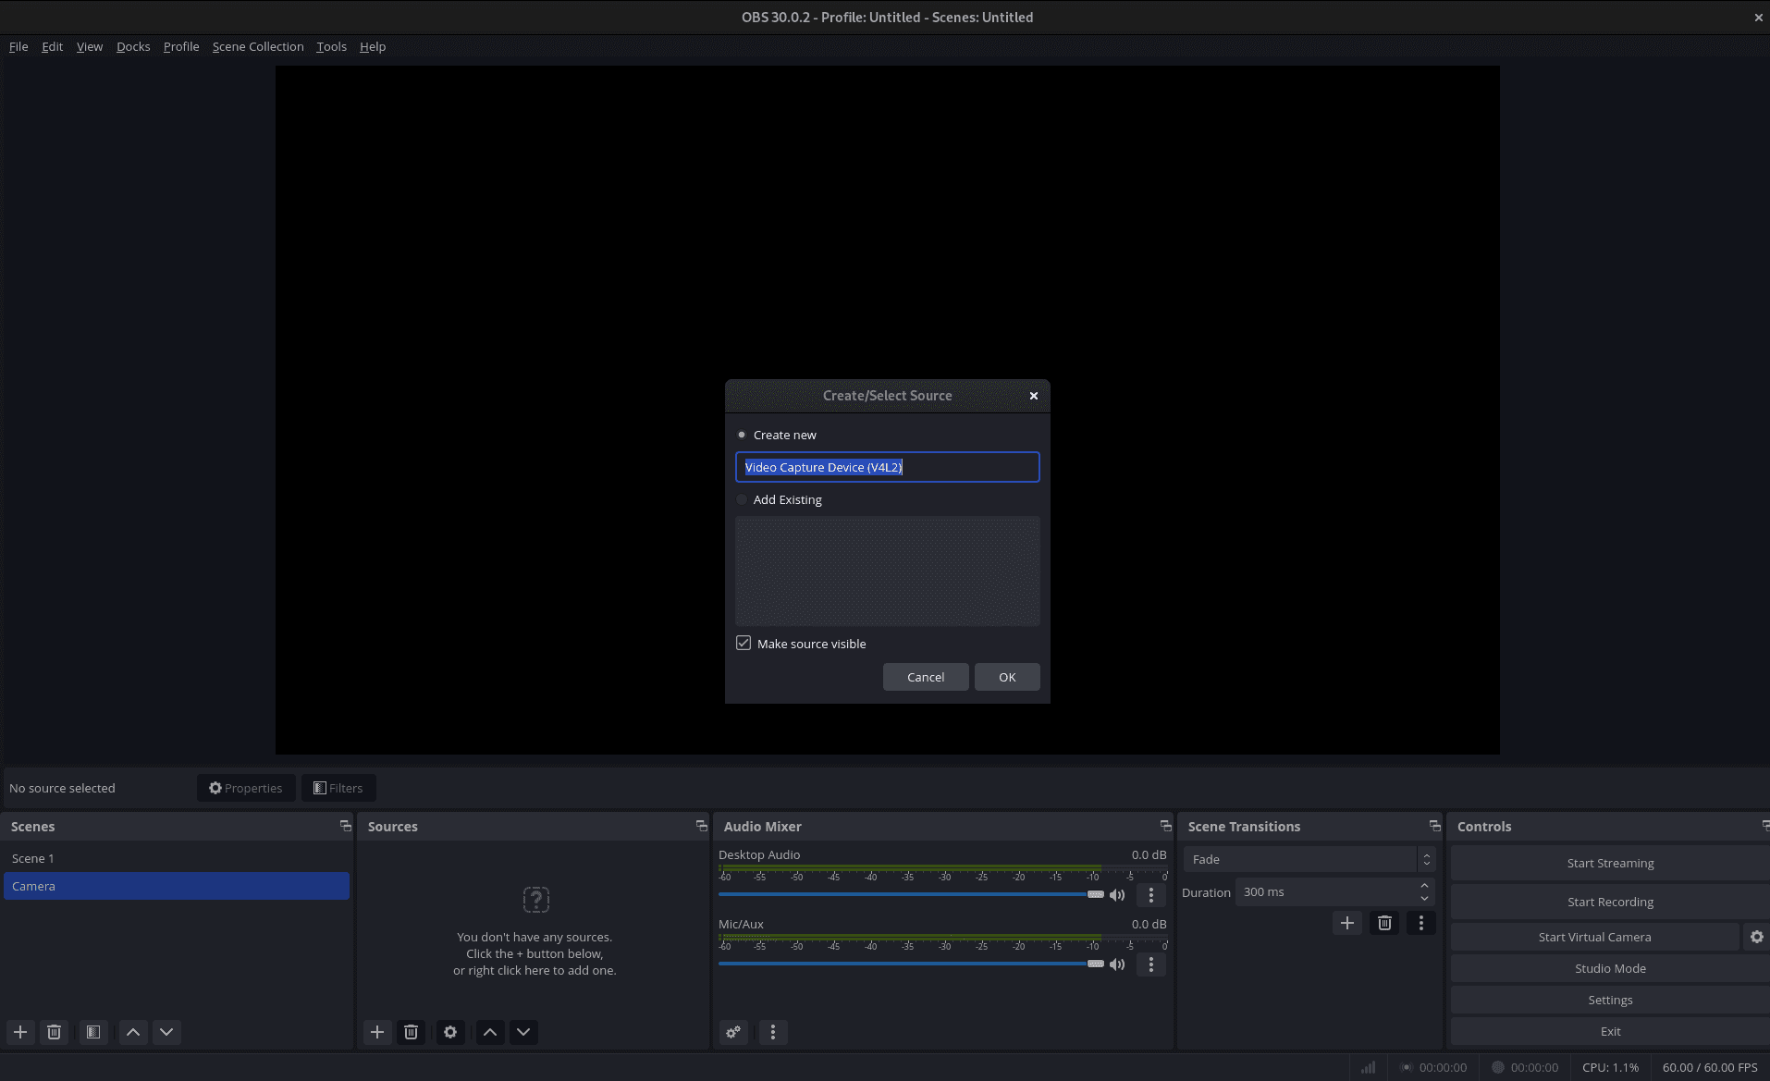
Task: Open the Edit menu
Action: (52, 46)
